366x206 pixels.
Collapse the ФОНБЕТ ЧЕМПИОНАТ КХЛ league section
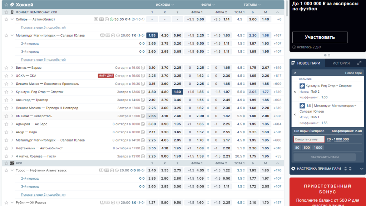(277, 12)
